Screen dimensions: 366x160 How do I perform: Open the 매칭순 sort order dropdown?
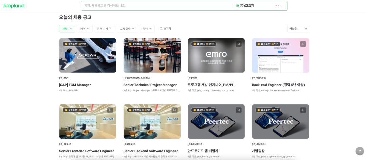pyautogui.click(x=298, y=29)
